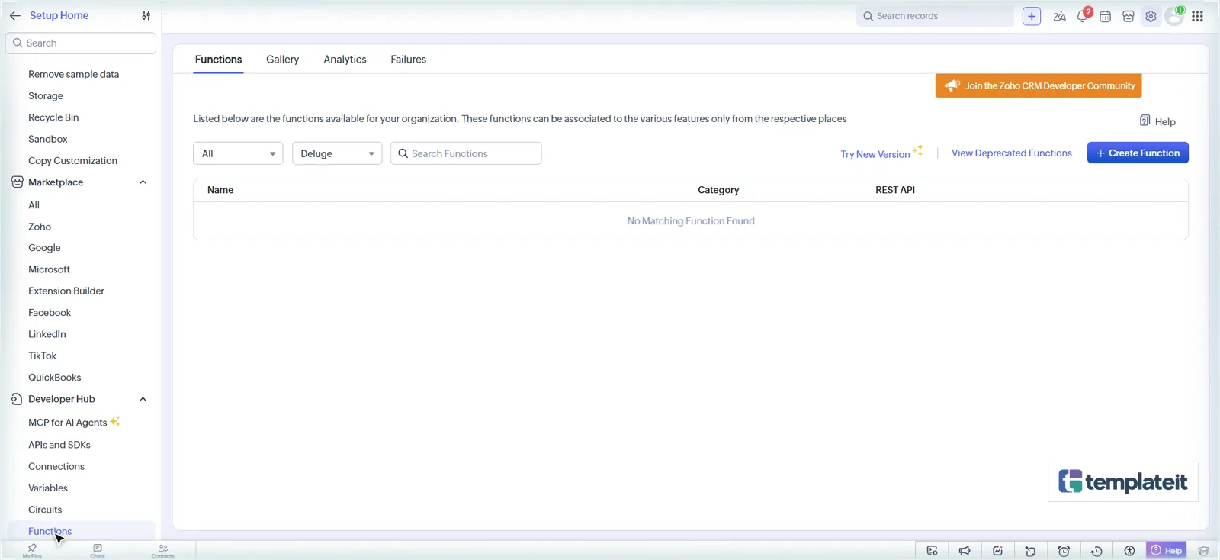Open Sandbox in sidebar
The image size is (1220, 560).
click(48, 139)
